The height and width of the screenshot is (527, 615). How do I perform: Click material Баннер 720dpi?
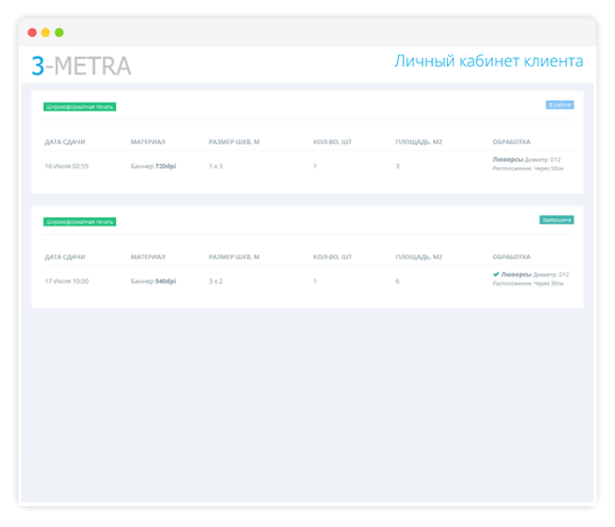tap(154, 166)
